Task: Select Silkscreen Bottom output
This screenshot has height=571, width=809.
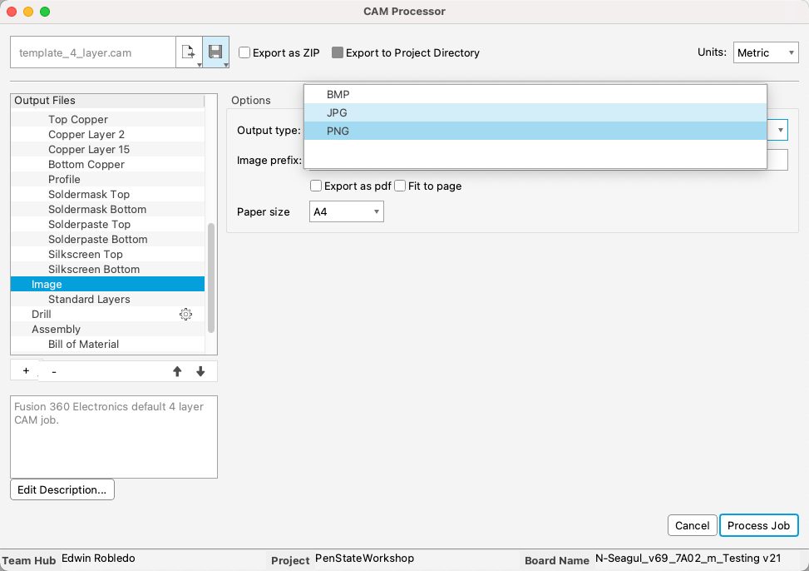Action: pyautogui.click(x=107, y=269)
